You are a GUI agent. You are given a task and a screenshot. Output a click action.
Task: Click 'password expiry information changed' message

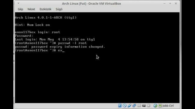tap(60, 47)
